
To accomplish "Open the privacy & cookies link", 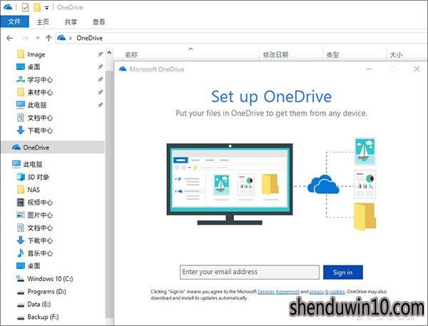I will 327,292.
